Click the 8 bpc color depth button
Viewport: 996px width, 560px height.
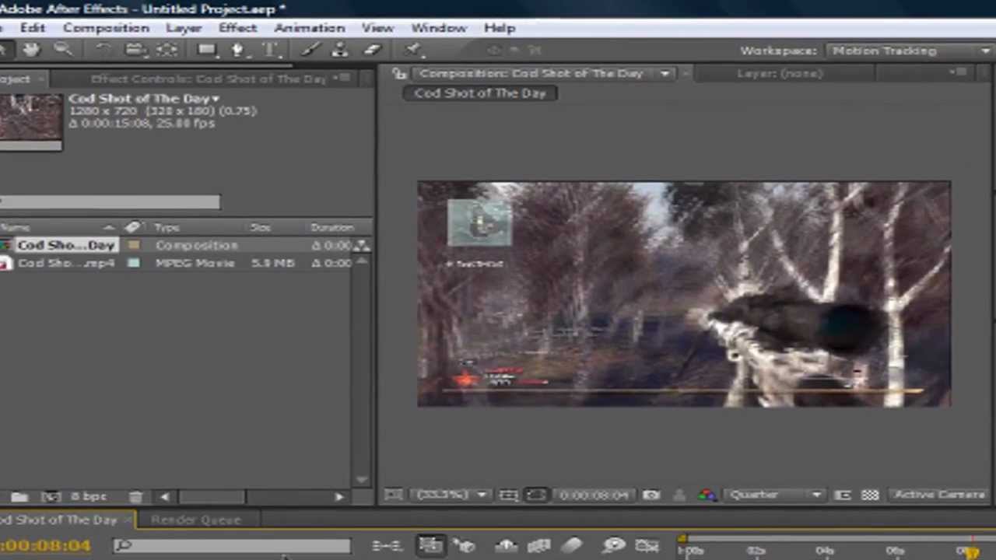coord(89,496)
